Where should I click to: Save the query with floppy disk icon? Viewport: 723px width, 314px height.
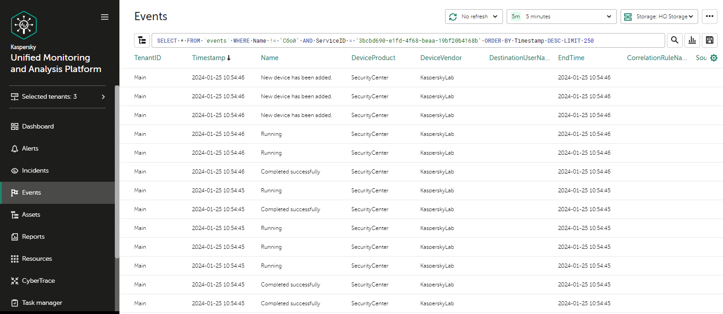click(709, 40)
